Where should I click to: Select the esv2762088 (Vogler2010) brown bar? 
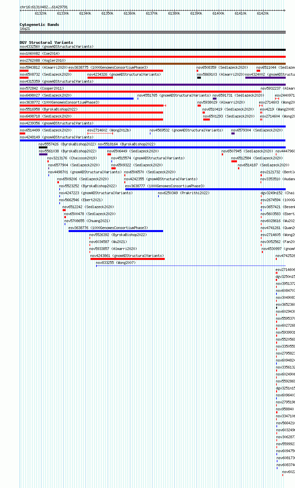pos(152,64)
